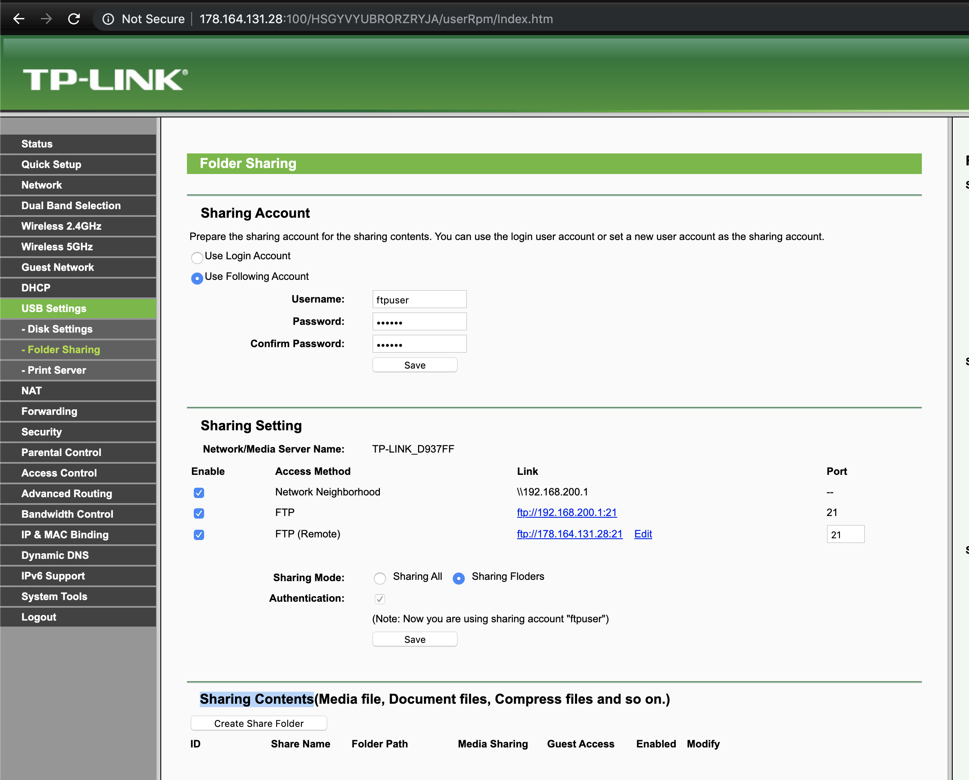The image size is (969, 780).
Task: Open the Disk Settings submenu
Action: [78, 329]
